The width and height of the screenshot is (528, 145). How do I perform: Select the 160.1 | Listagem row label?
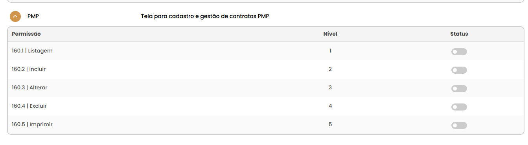(x=32, y=51)
